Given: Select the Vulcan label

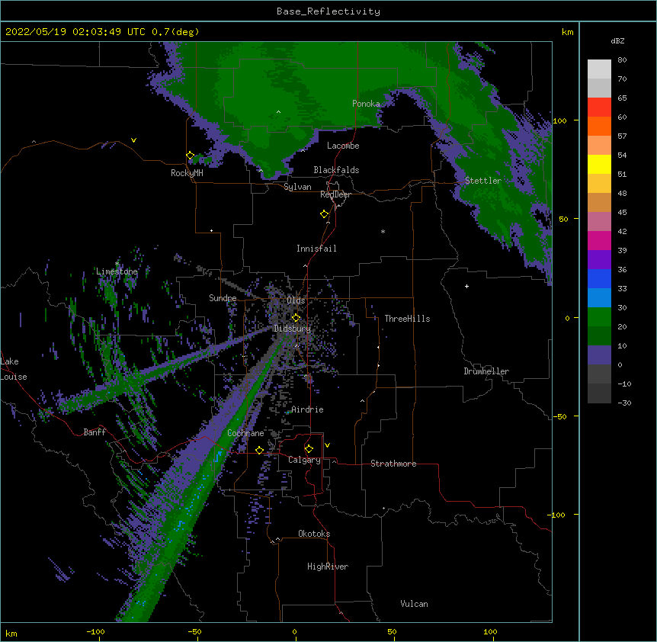Looking at the screenshot, I should coord(414,604).
